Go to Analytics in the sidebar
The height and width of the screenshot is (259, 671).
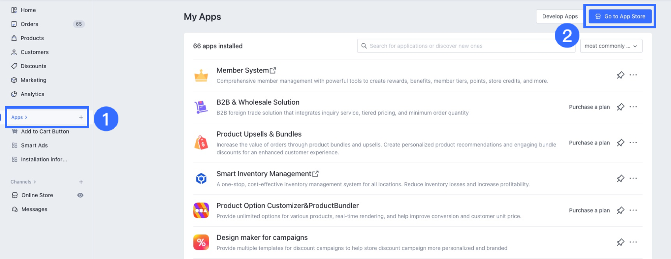[x=32, y=94]
